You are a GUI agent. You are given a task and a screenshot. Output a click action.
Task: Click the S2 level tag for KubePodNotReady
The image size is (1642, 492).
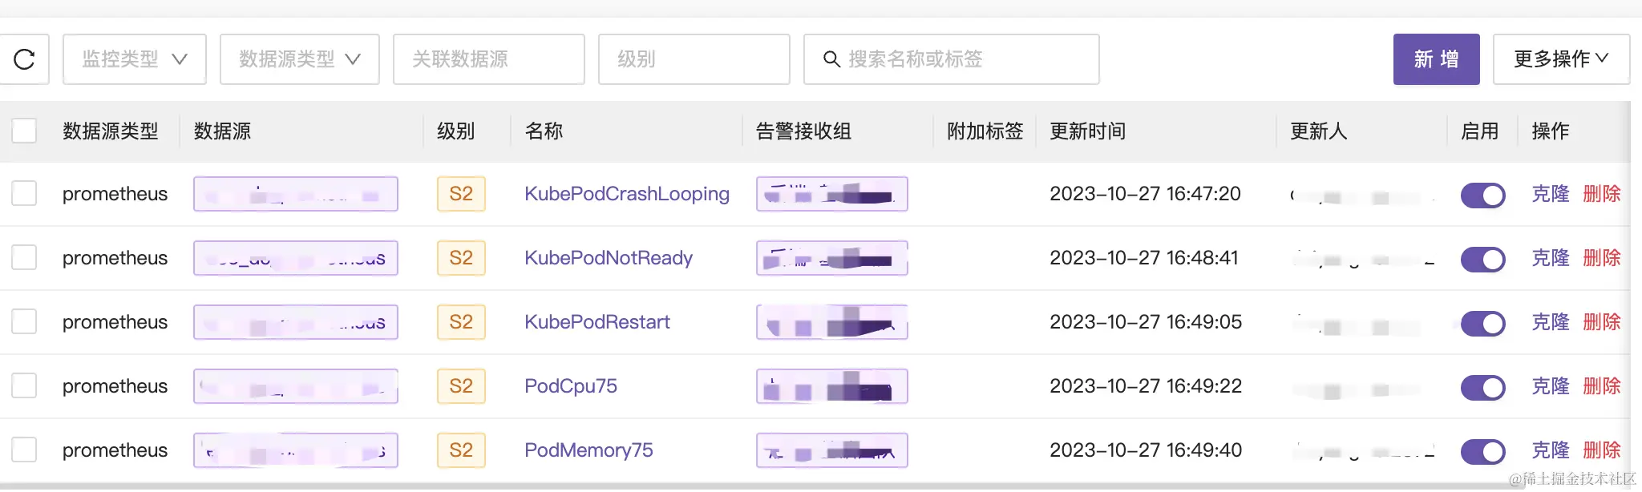click(461, 258)
